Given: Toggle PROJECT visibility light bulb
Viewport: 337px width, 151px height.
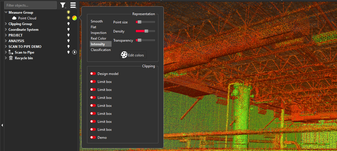Looking at the screenshot, I should (x=68, y=35).
